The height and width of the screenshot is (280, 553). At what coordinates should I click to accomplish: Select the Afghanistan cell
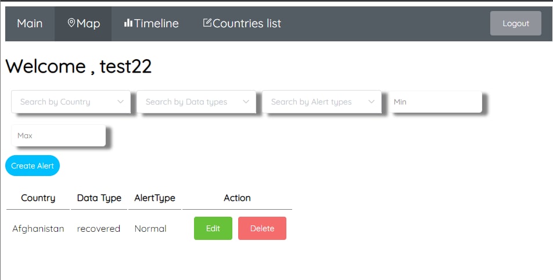[x=38, y=228]
